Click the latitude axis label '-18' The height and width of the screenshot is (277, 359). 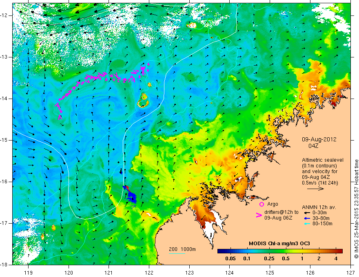tap(4, 265)
